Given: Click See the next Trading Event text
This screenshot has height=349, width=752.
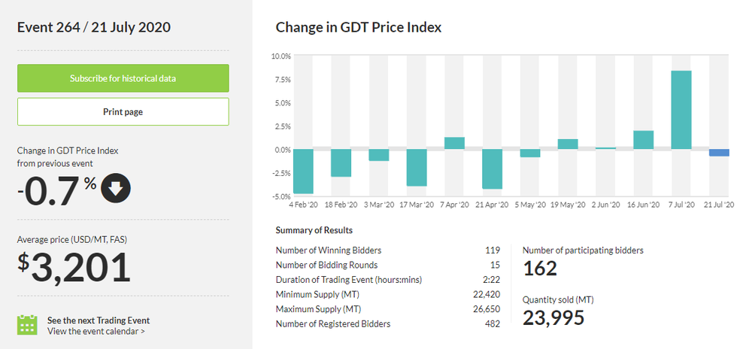Looking at the screenshot, I should 99,319.
